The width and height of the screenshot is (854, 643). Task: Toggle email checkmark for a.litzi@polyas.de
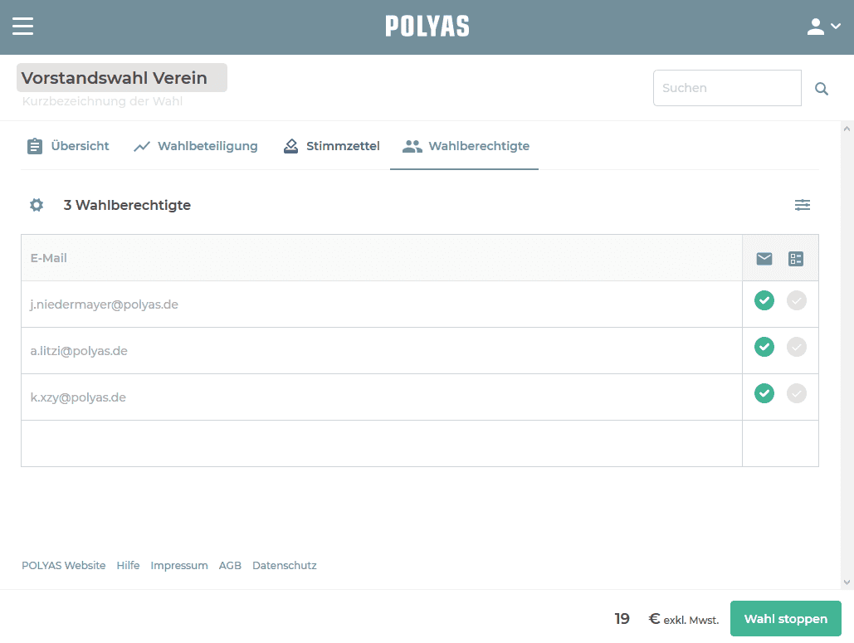[x=764, y=347]
